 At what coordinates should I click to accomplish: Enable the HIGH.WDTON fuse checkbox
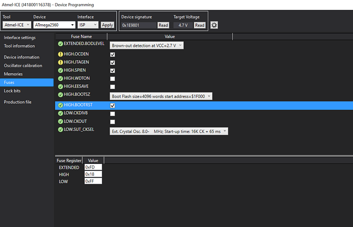point(112,79)
